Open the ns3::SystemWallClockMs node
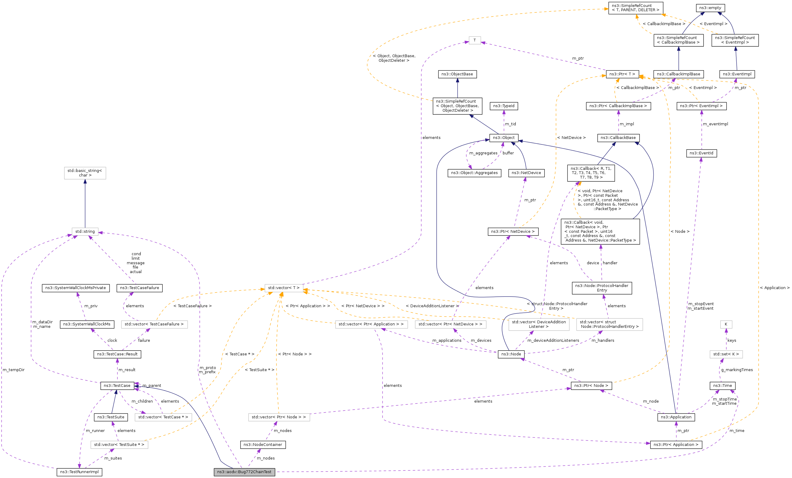 (x=87, y=324)
